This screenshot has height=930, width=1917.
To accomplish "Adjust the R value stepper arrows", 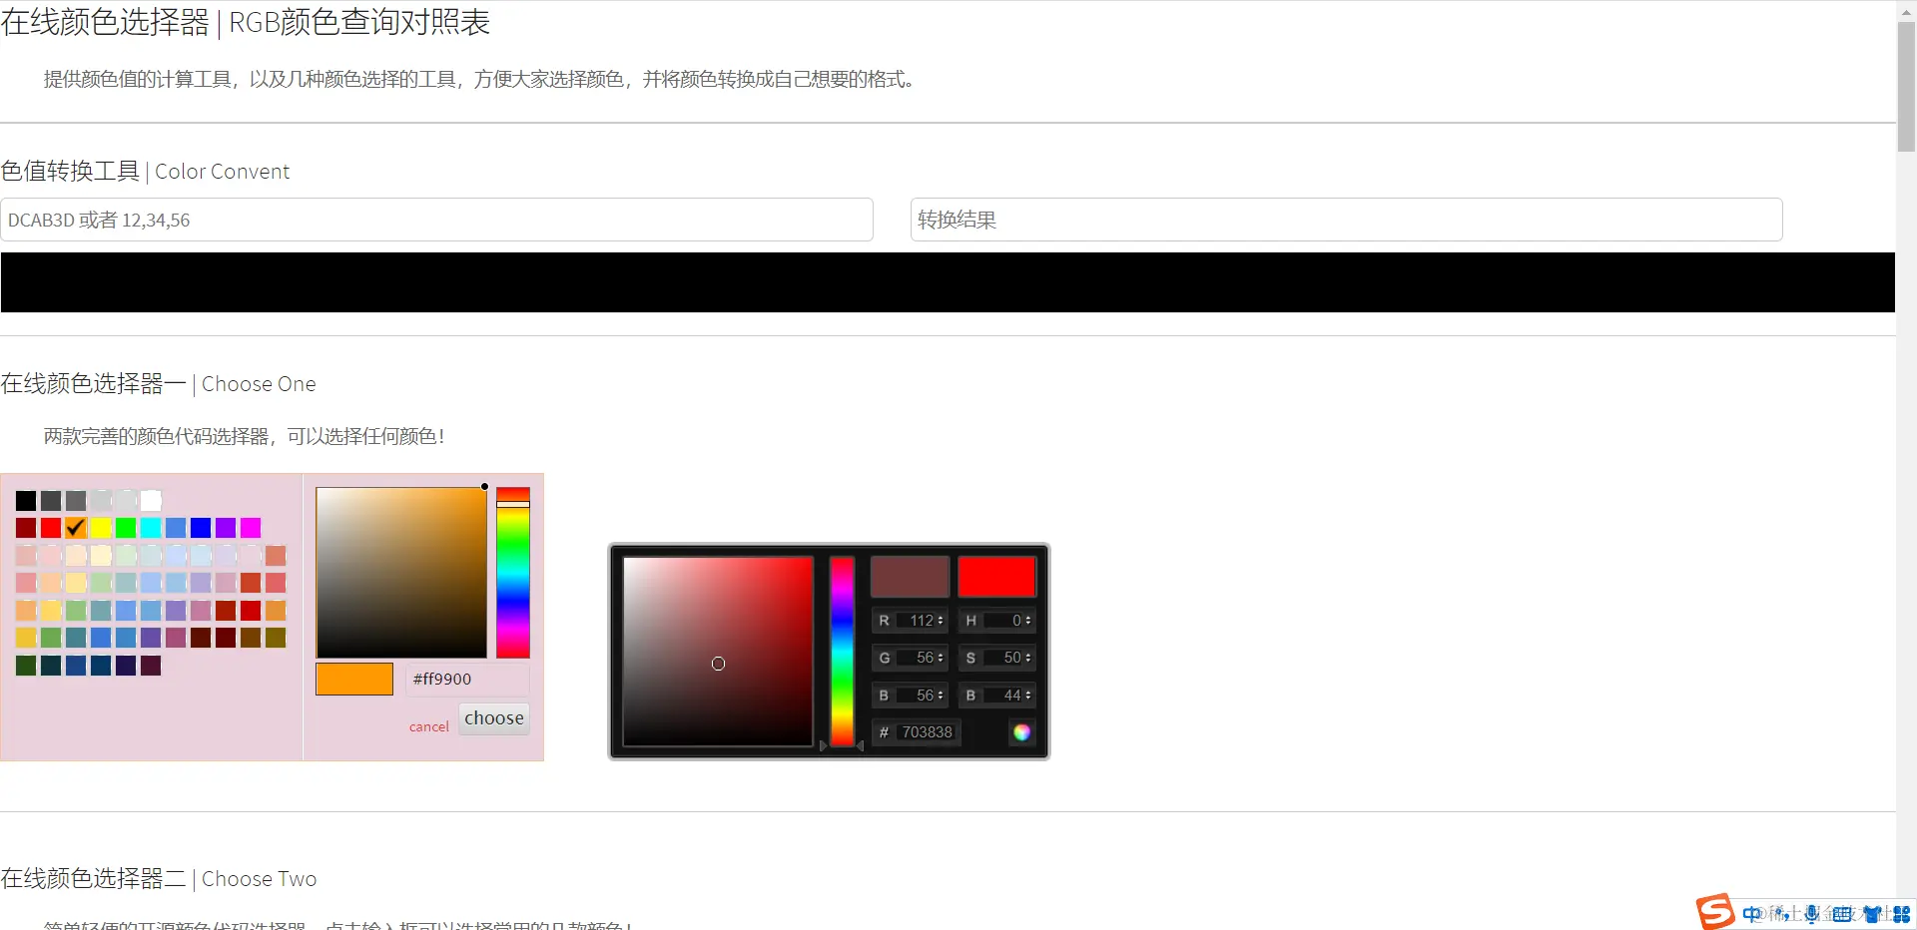I will pyautogui.click(x=941, y=621).
